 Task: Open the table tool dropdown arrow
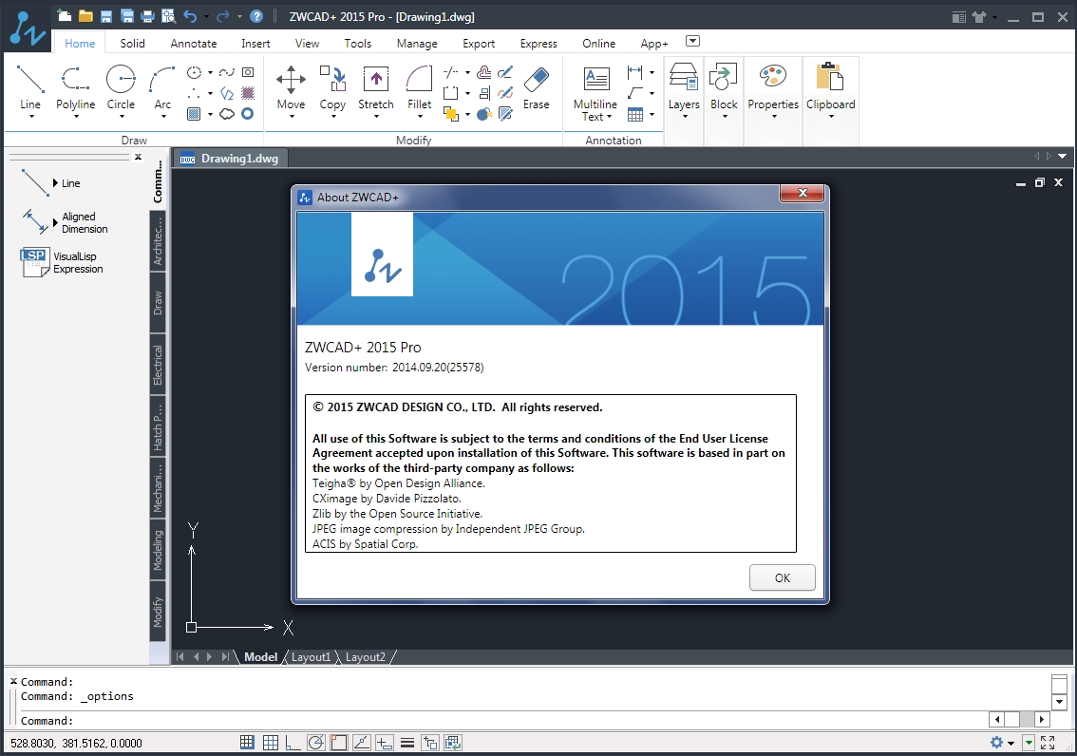(x=652, y=114)
